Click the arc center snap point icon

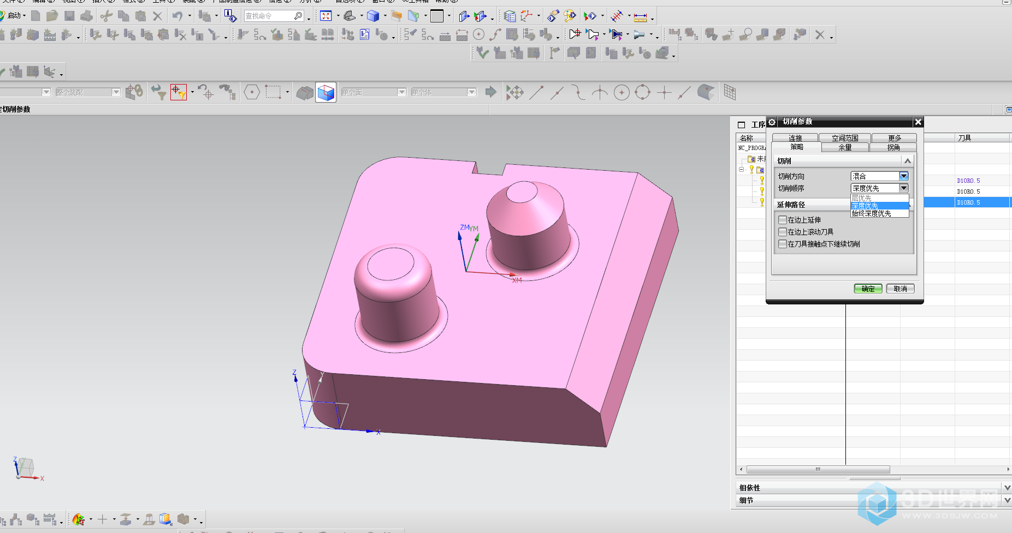(622, 93)
